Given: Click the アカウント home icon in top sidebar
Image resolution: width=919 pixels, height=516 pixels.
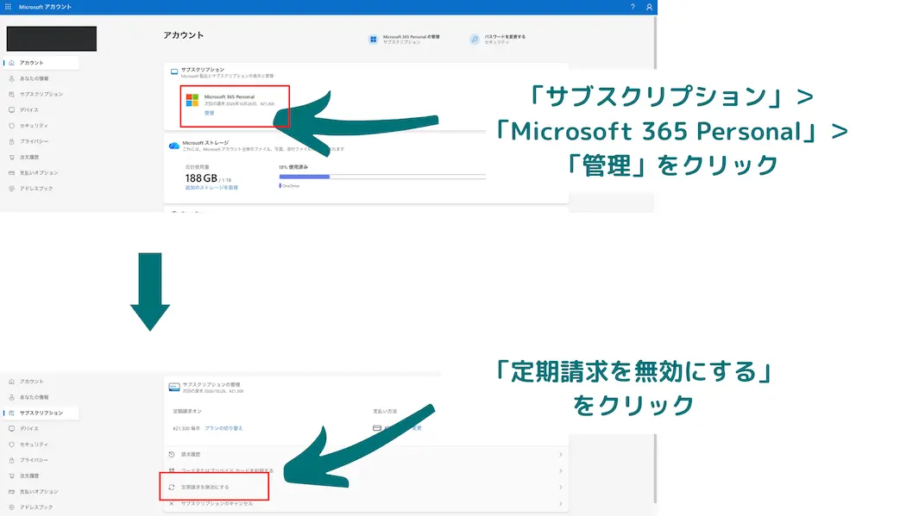Looking at the screenshot, I should pos(12,63).
